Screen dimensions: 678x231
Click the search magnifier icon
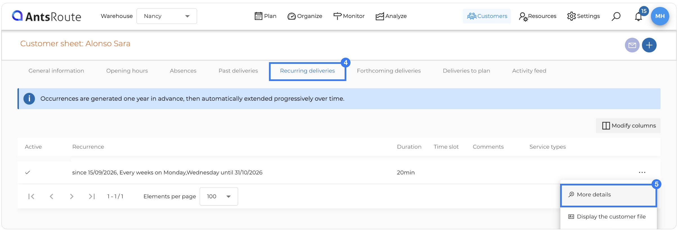click(x=616, y=16)
